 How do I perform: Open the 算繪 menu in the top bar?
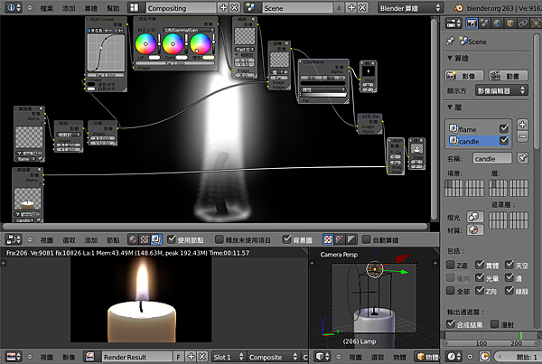(x=91, y=8)
